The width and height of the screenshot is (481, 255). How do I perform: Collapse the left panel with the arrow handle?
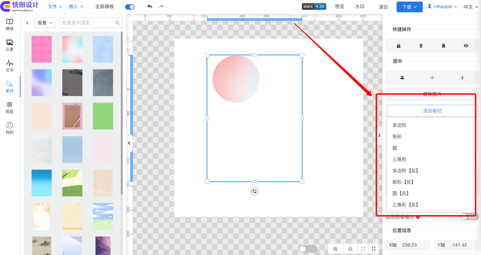(129, 143)
